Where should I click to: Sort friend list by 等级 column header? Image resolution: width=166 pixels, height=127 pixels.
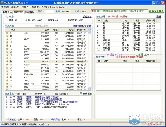click(55, 30)
